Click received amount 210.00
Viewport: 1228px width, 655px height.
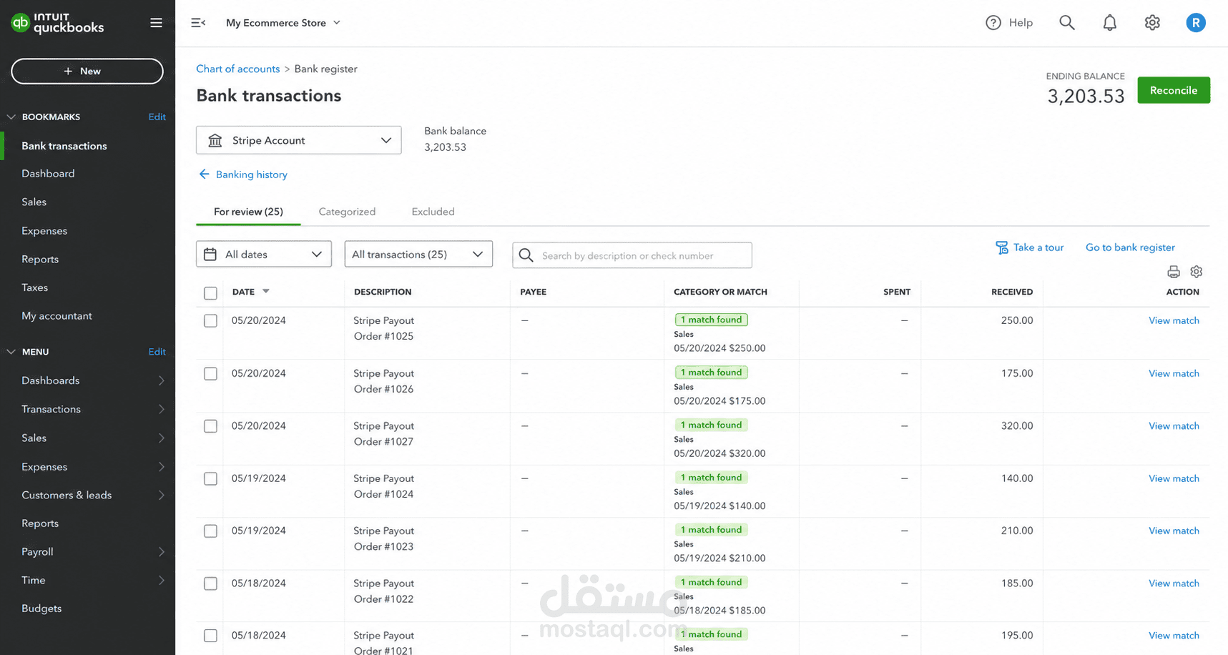coord(1017,531)
